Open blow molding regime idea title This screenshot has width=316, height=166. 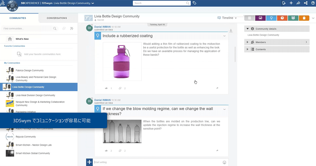tap(158, 111)
